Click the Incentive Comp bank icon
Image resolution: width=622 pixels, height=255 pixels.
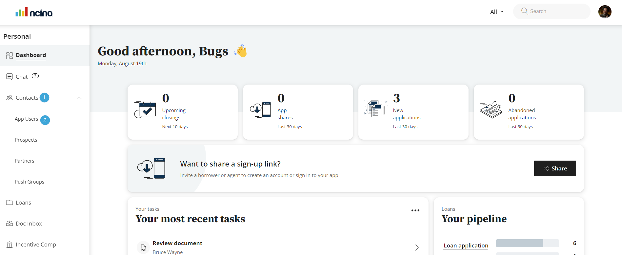(10, 245)
